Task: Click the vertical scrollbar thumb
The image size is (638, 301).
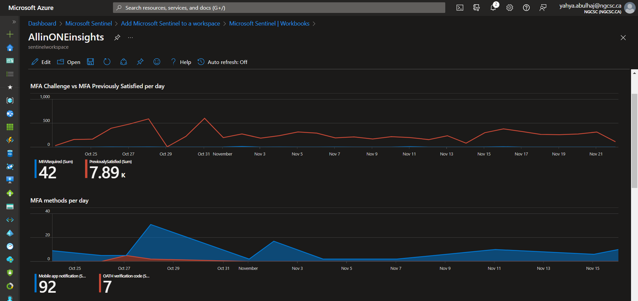Action: (x=634, y=141)
